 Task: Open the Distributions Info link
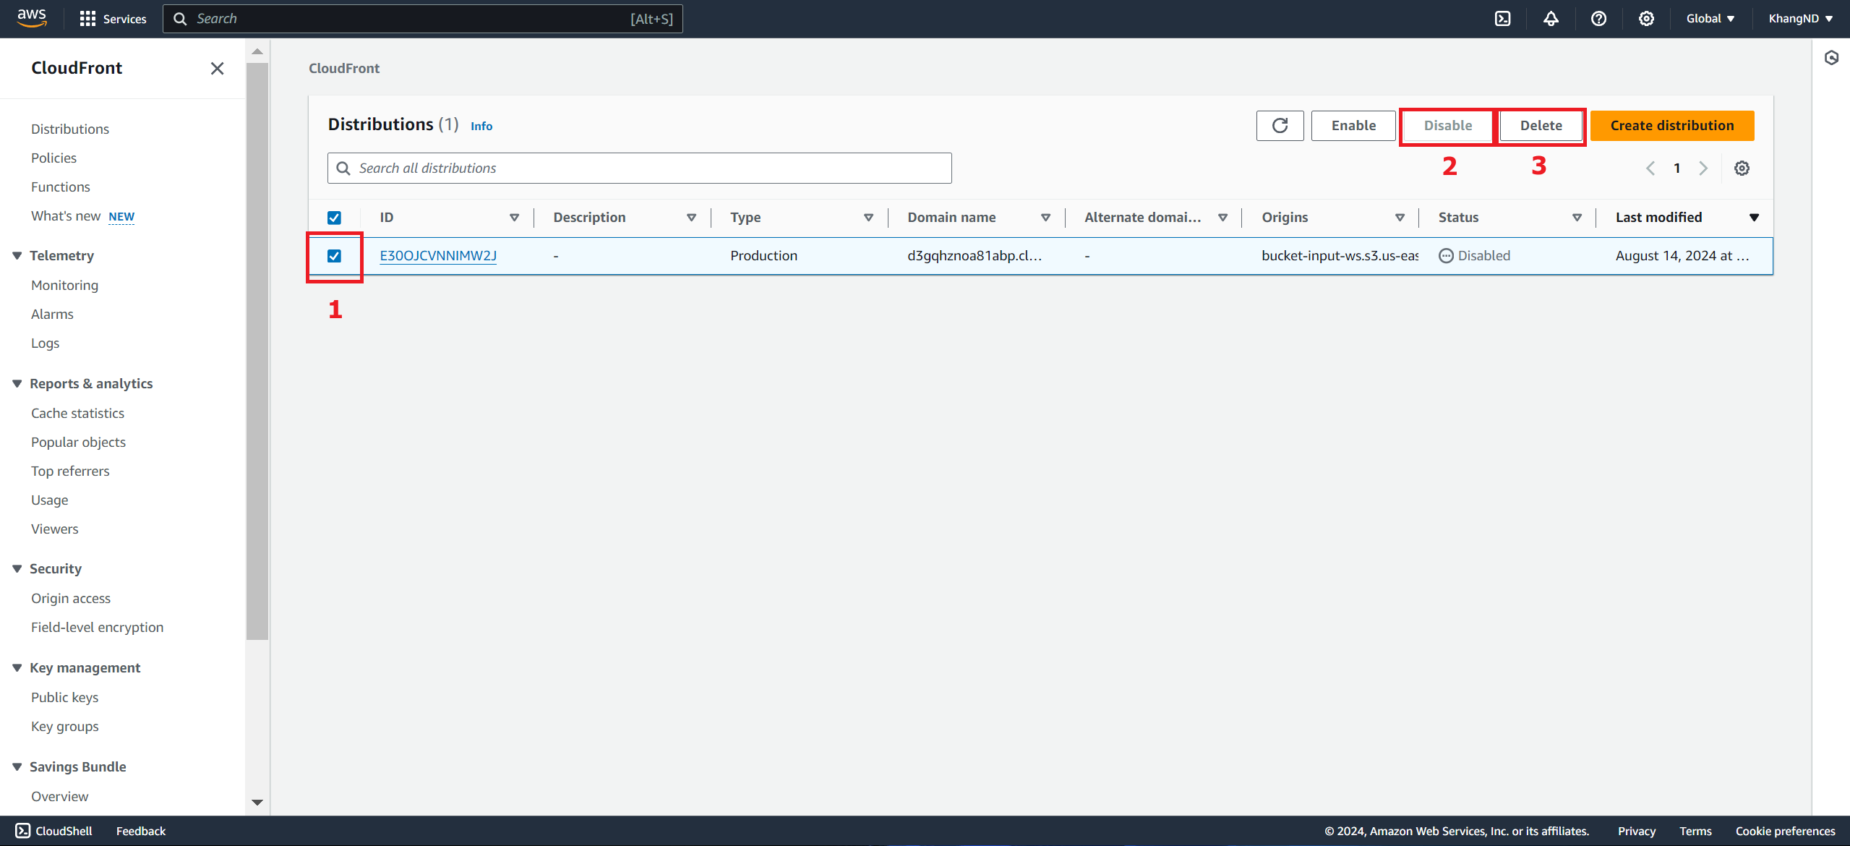481,126
